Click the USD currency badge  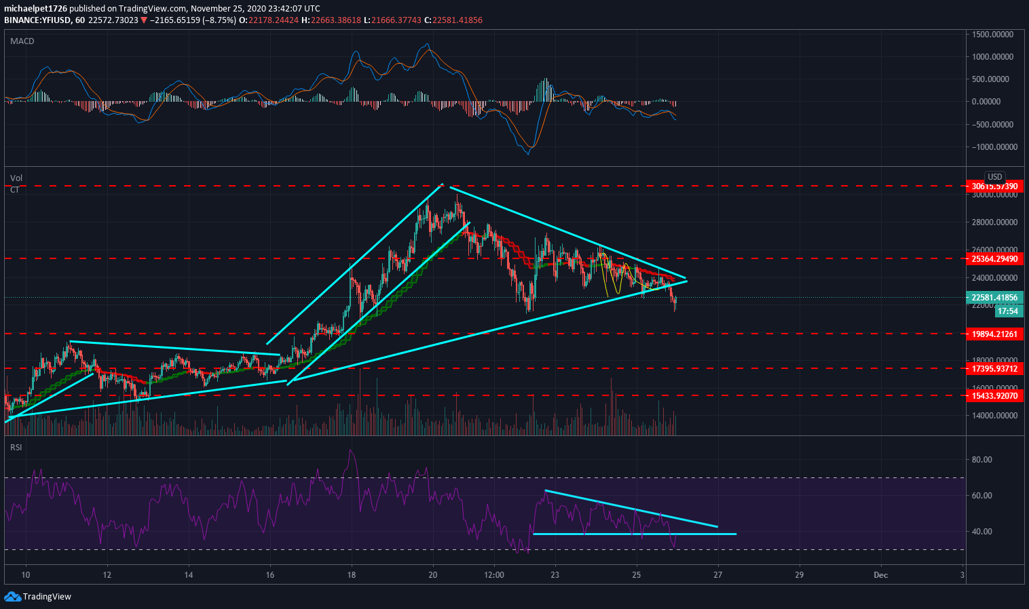994,176
